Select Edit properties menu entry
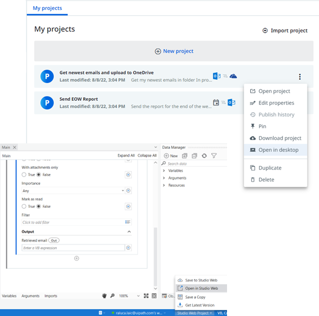This screenshot has height=316, width=319. pos(275,103)
